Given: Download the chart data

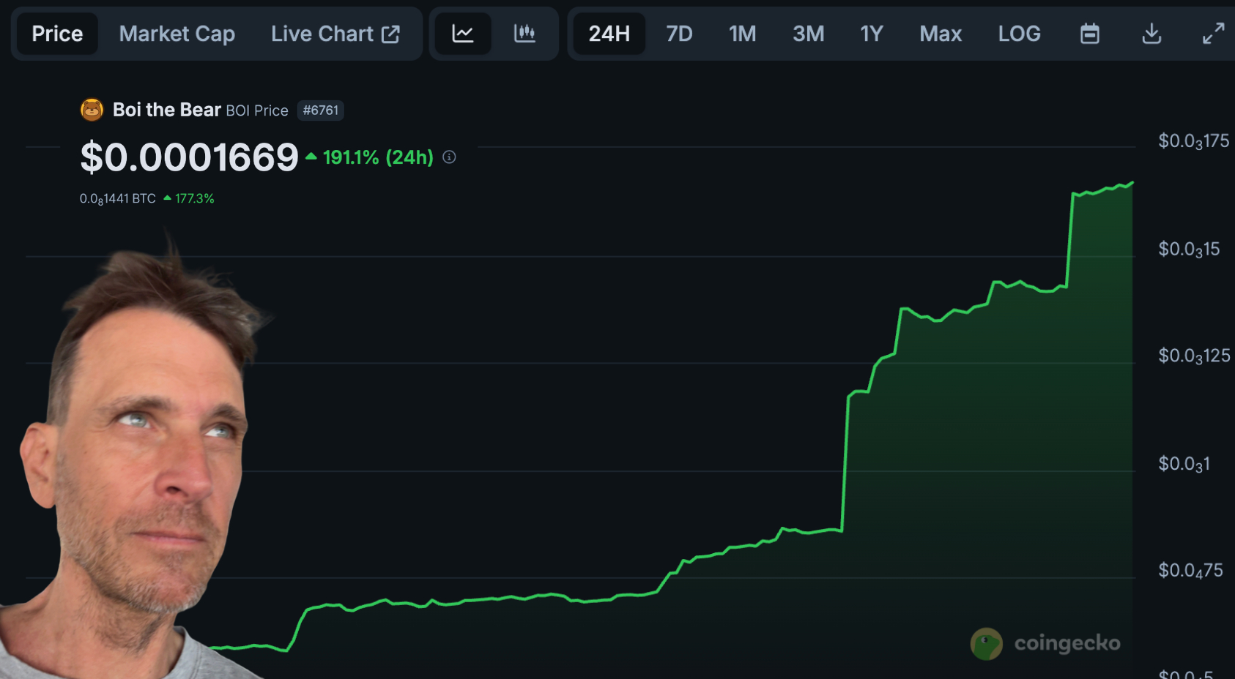Looking at the screenshot, I should click(x=1151, y=34).
